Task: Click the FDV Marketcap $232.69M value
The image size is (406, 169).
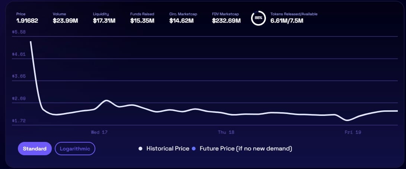Action: 226,20
